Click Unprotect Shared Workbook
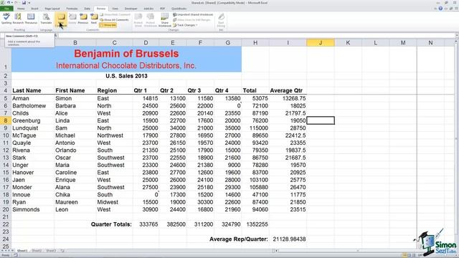This screenshot has height=258, width=459. (x=193, y=14)
